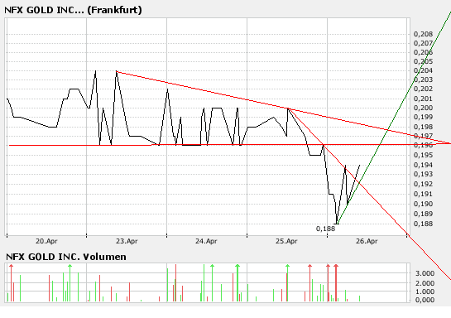Select the 26.Apr date label
This screenshot has height=318, width=451.
pos(367,241)
